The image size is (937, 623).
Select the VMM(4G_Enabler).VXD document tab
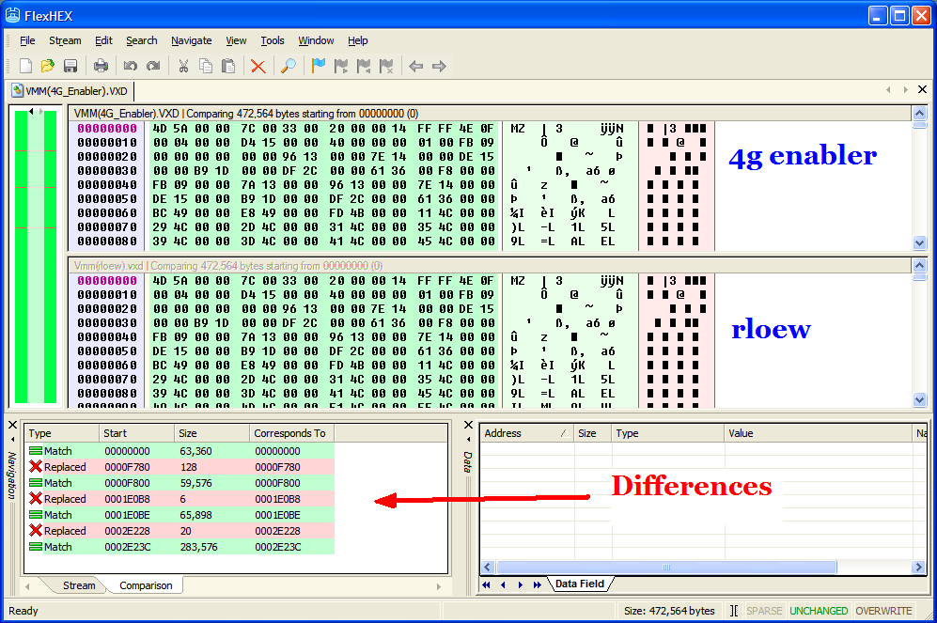point(70,91)
